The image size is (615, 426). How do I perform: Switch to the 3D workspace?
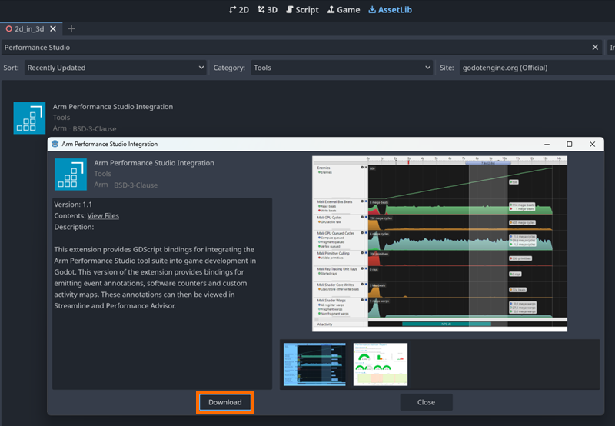(268, 10)
